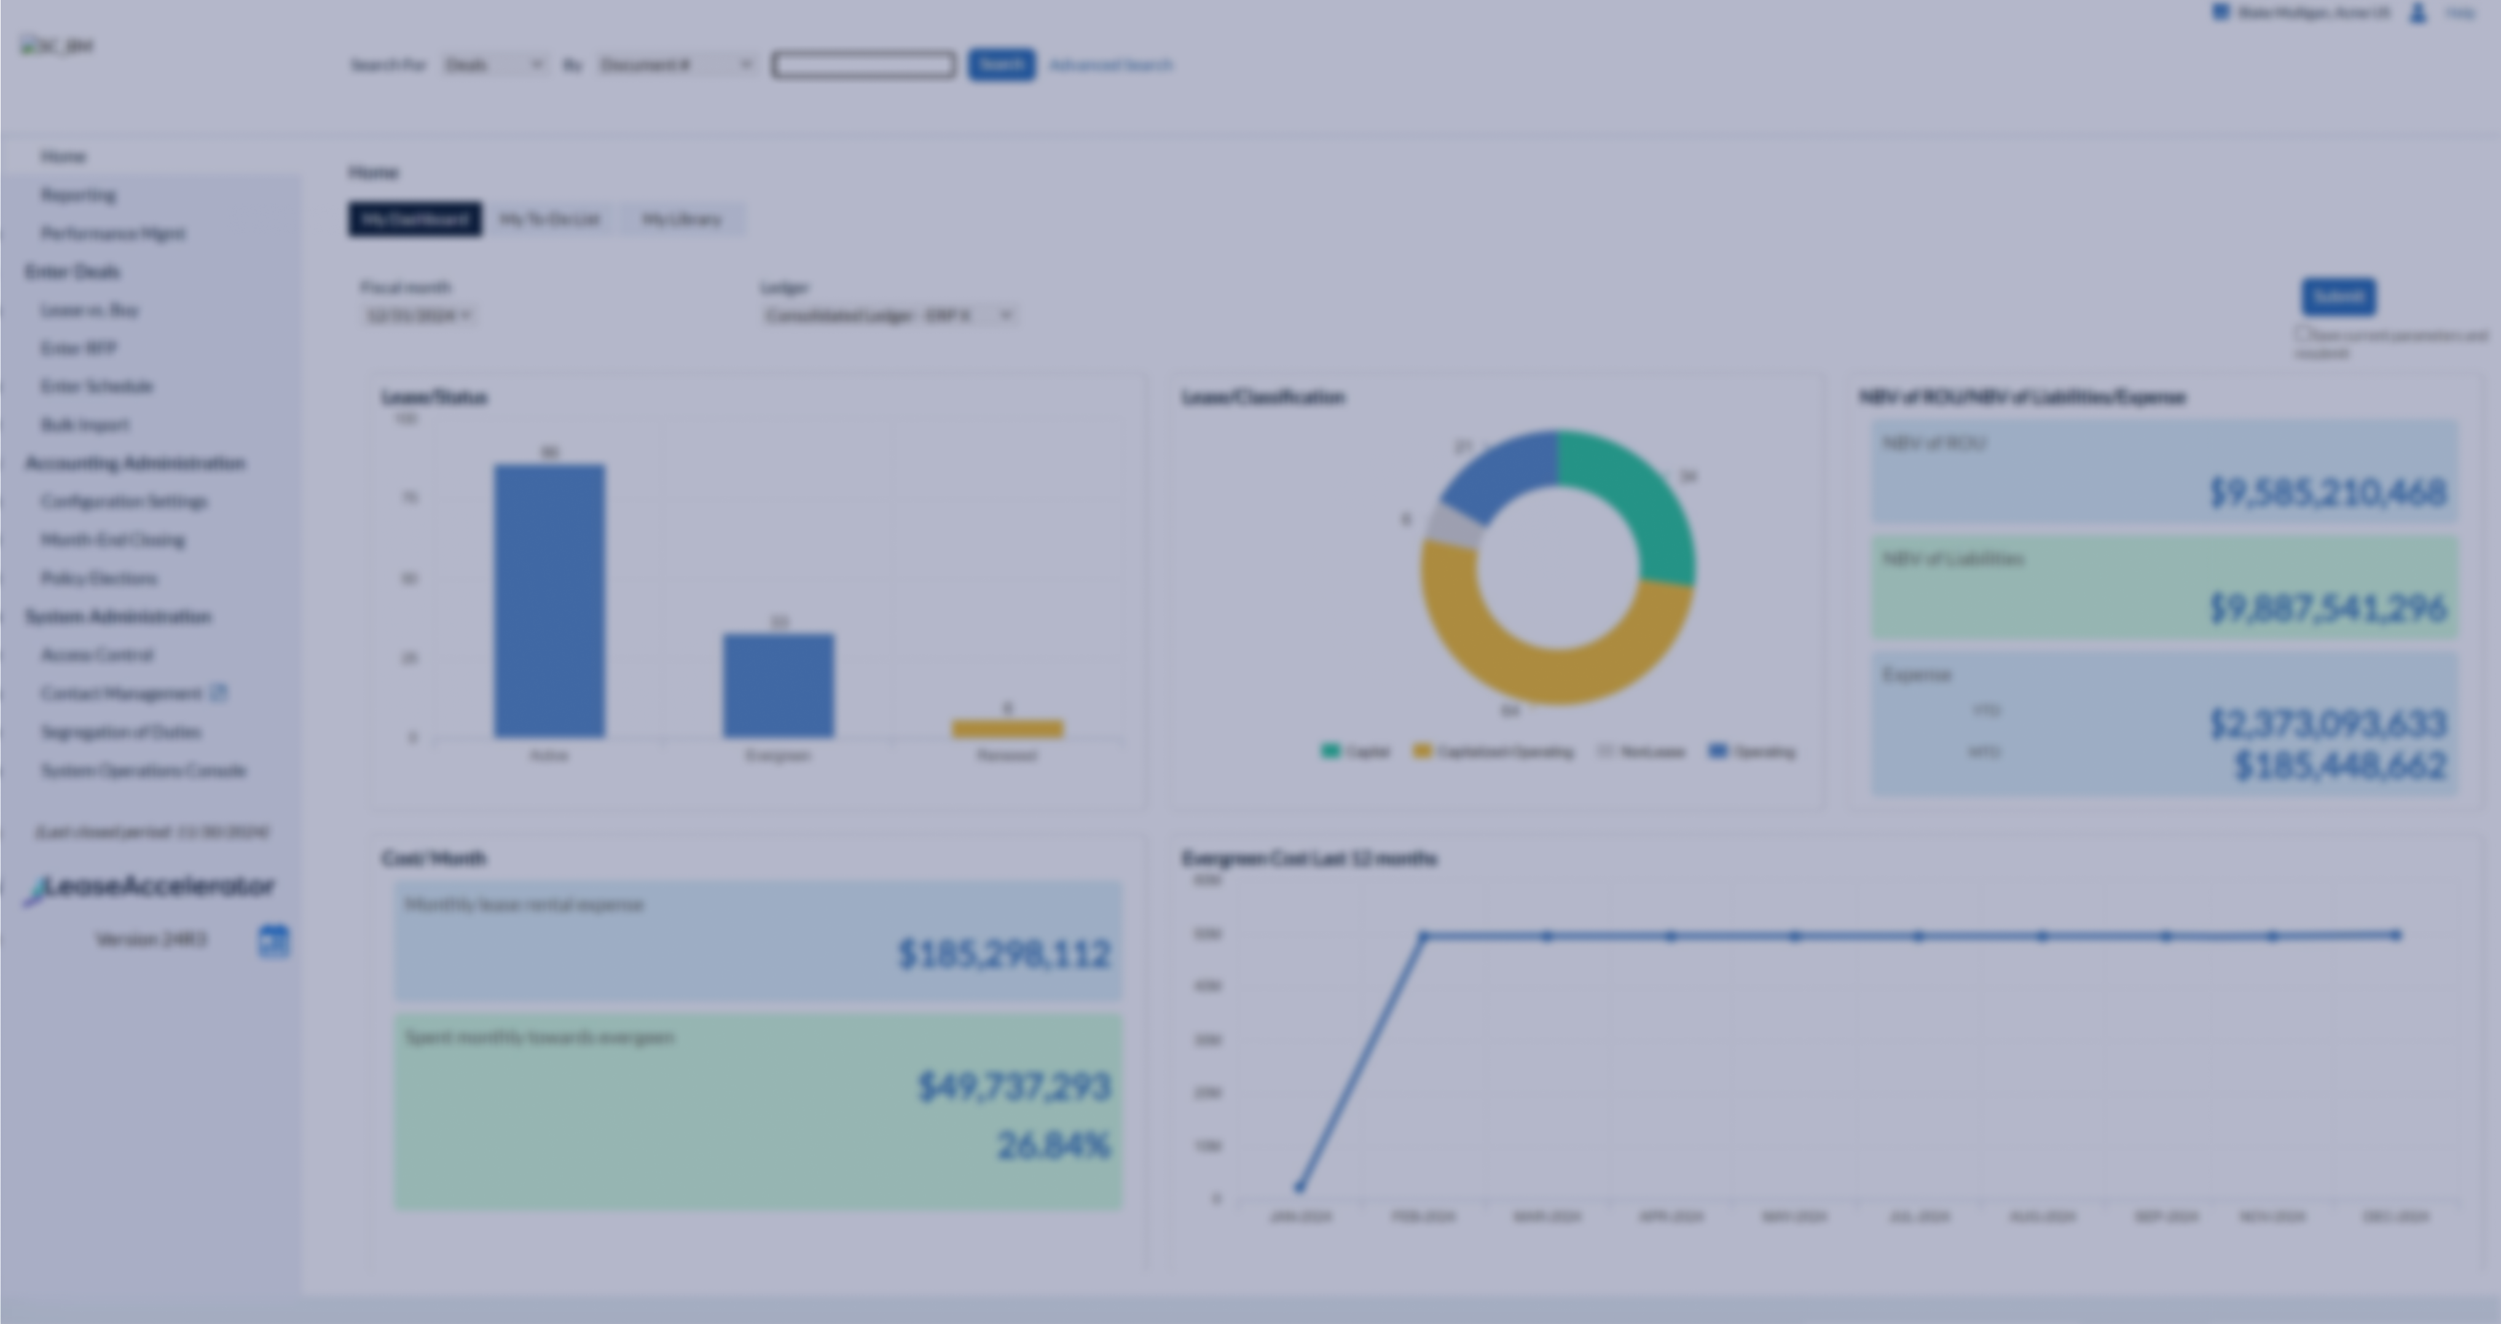Viewport: 2501px width, 1324px height.
Task: Change the Search For dropdown from Deals
Action: pyautogui.click(x=491, y=65)
